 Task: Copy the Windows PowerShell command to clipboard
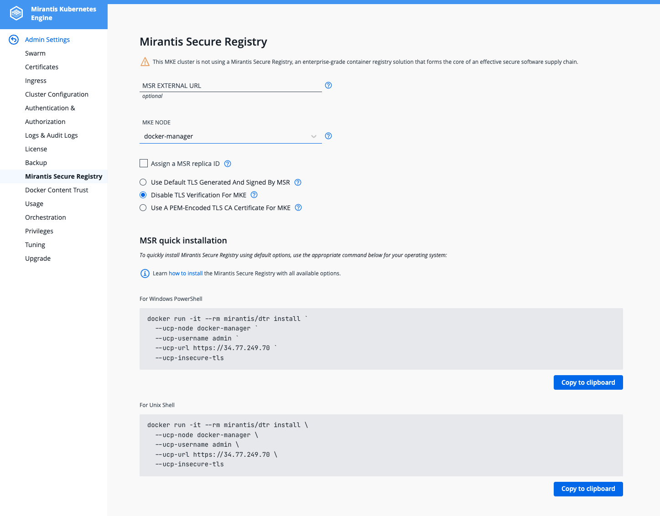[x=588, y=382]
